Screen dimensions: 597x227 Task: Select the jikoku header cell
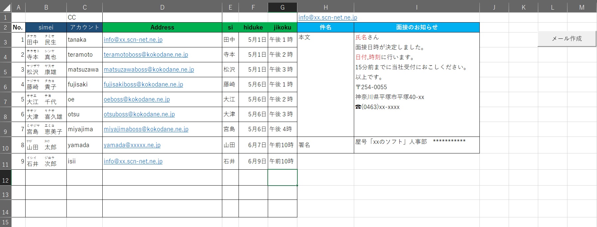click(x=282, y=28)
